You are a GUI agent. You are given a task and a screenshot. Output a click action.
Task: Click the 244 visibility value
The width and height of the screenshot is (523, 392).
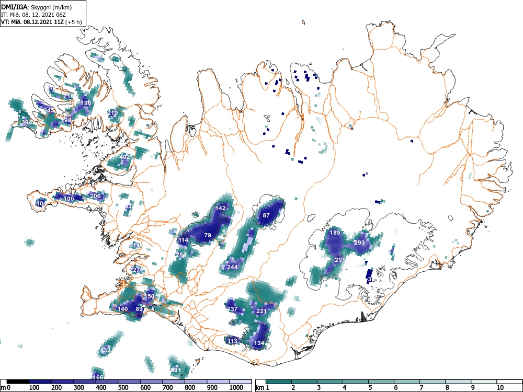232,267
